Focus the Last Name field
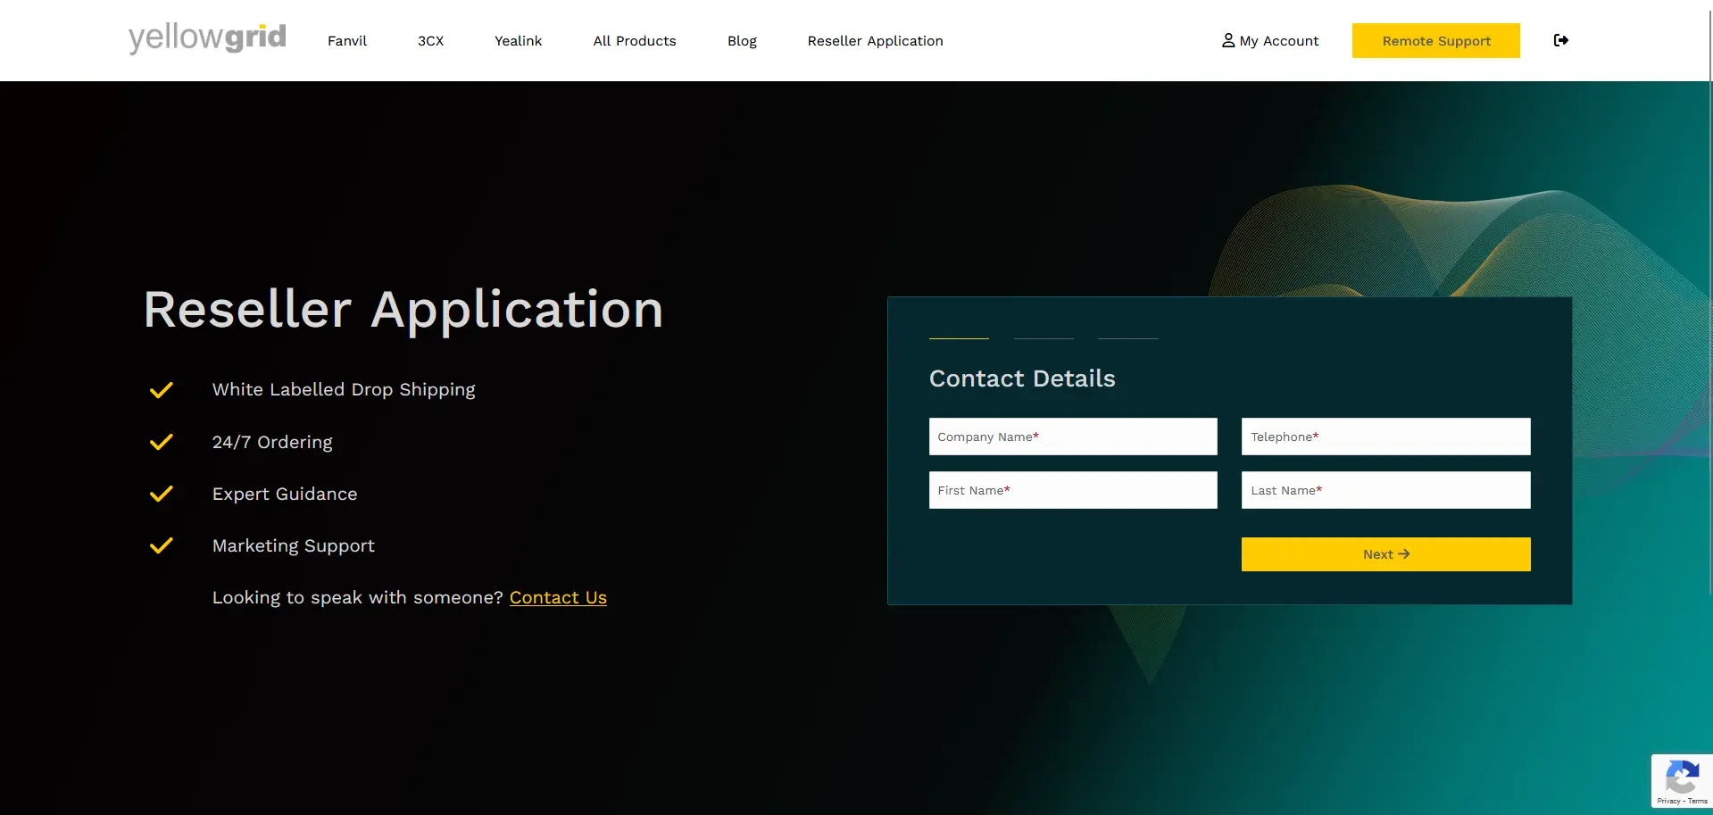This screenshot has height=815, width=1713. (x=1385, y=490)
